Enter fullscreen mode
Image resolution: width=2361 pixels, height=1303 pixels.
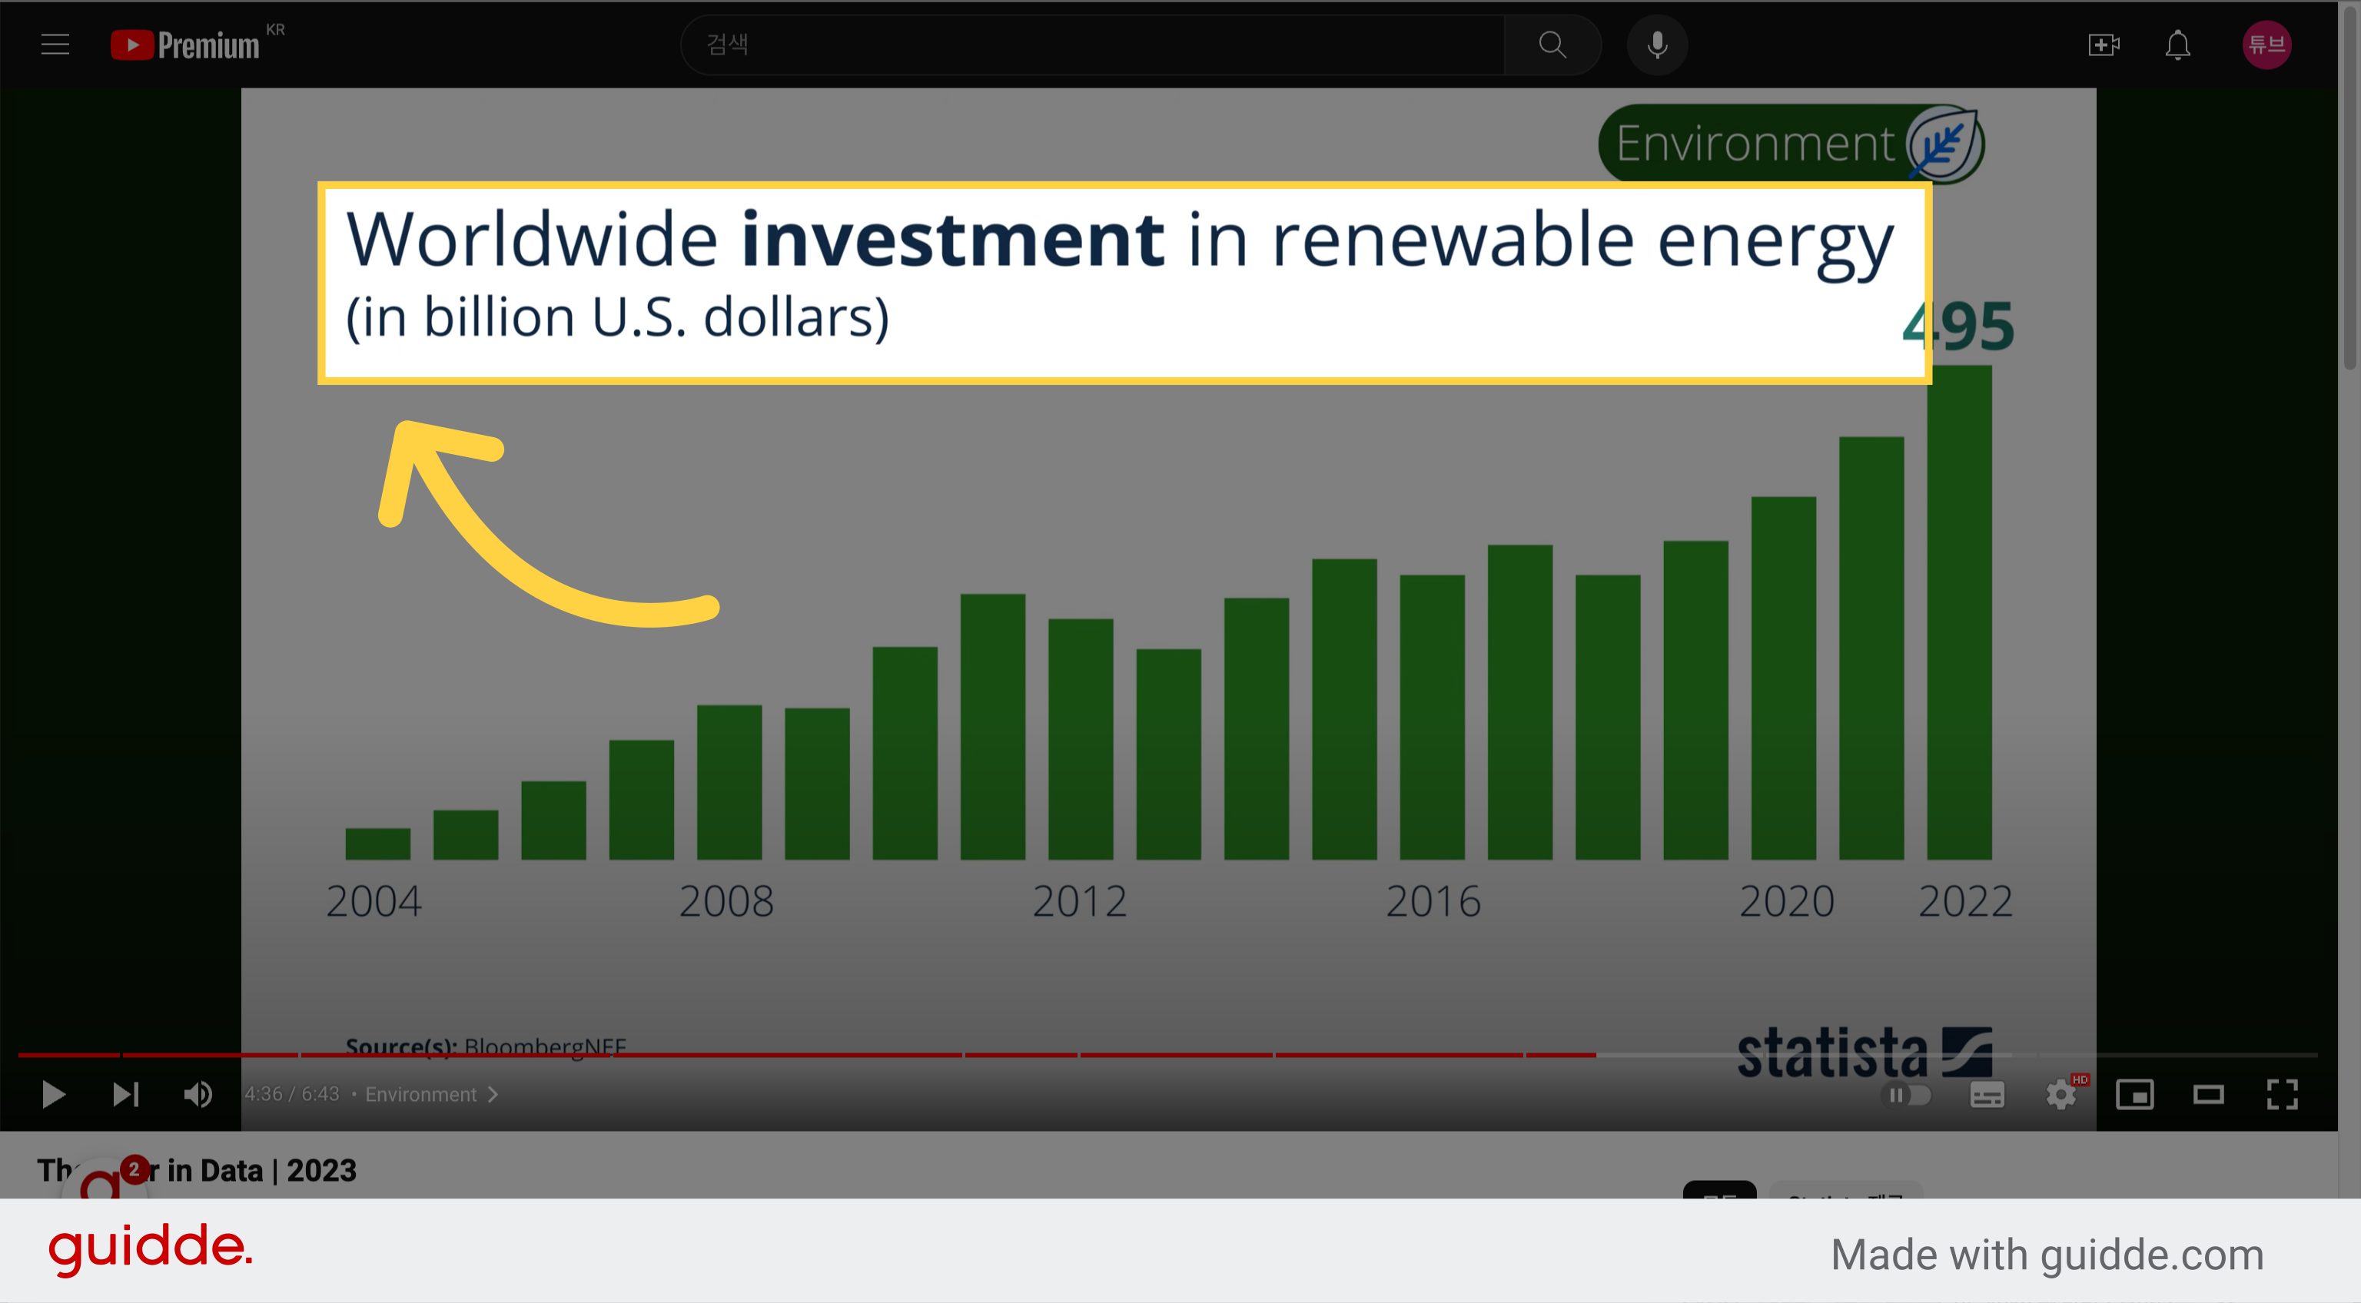point(2282,1094)
